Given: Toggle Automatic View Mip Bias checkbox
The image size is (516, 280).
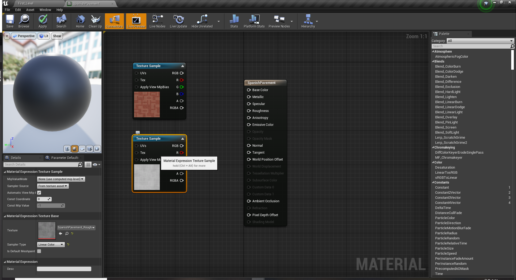Looking at the screenshot, I should pos(39,193).
